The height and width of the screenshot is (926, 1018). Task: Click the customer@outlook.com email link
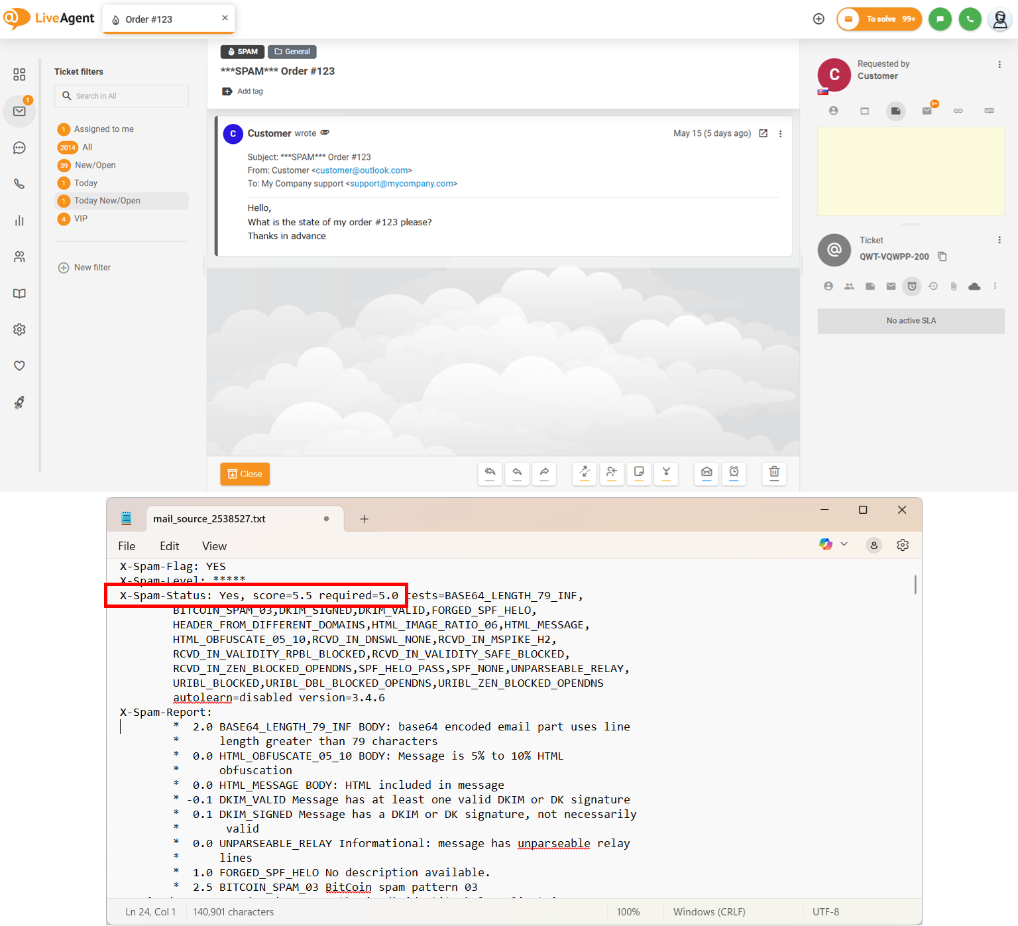362,170
